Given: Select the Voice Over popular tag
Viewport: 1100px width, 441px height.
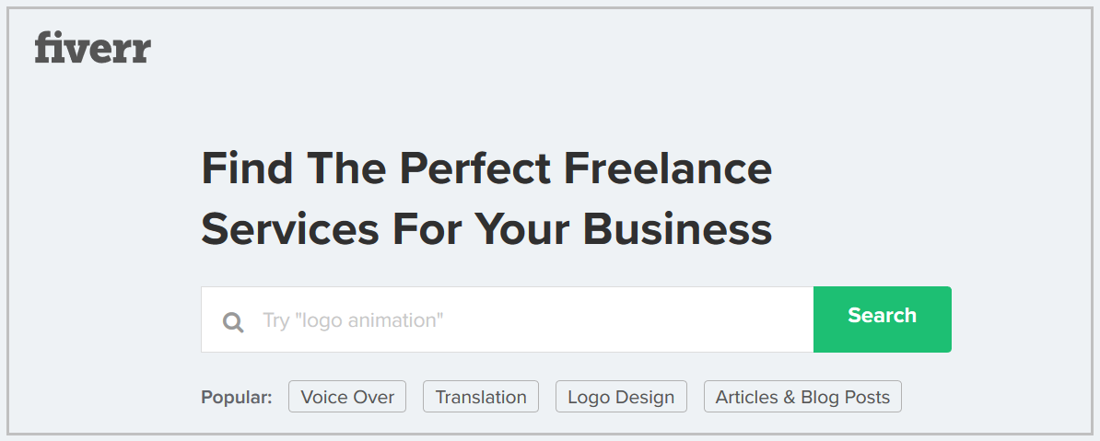Looking at the screenshot, I should click(x=347, y=397).
